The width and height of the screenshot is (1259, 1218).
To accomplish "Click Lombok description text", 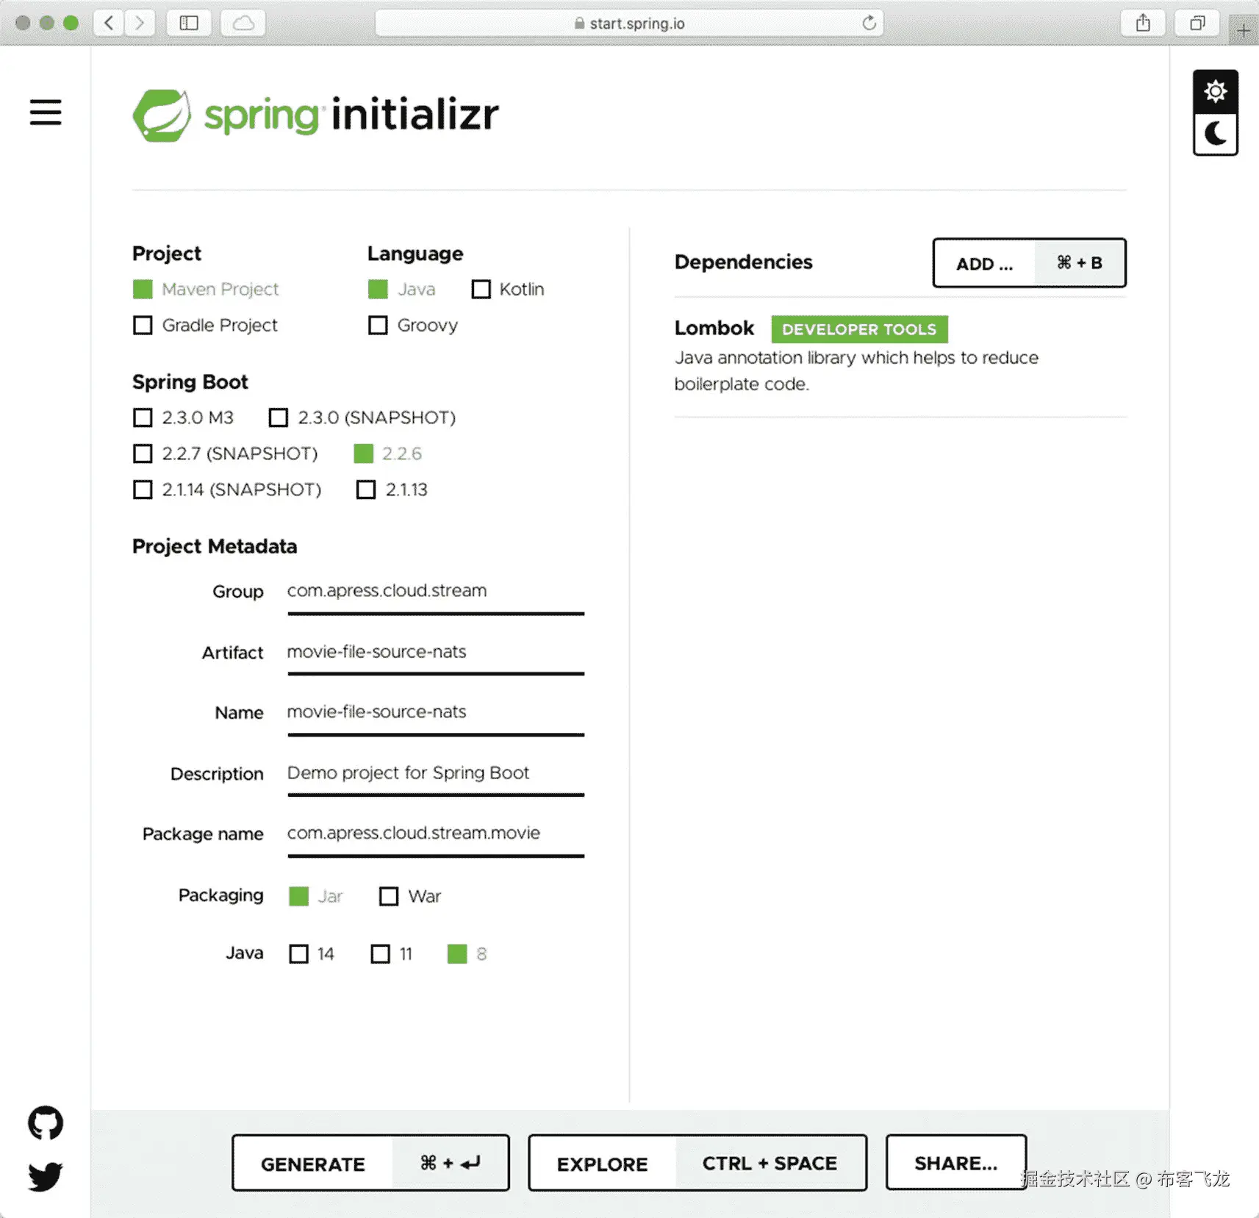I will (856, 370).
